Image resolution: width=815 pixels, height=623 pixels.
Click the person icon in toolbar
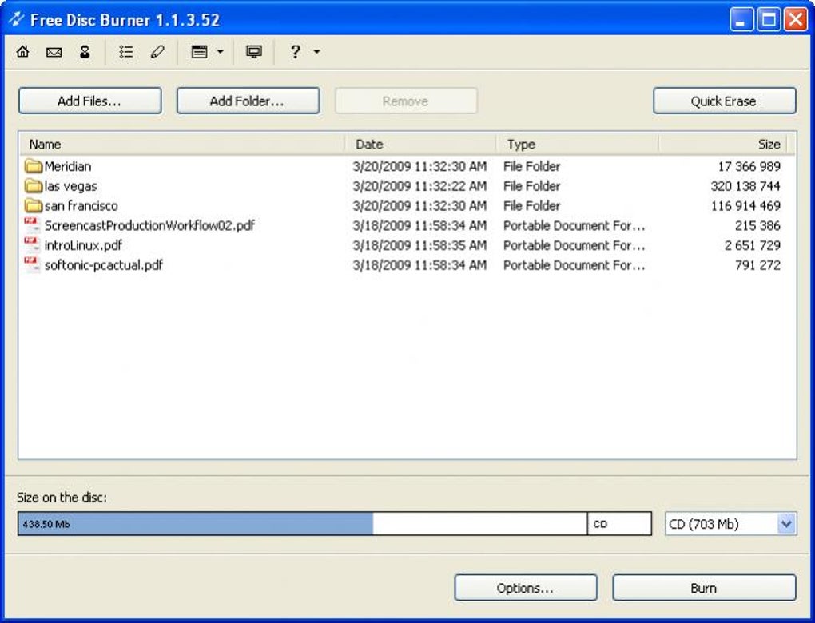(85, 51)
